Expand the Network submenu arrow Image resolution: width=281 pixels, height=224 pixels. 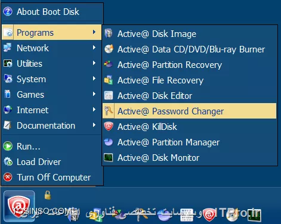[94, 48]
